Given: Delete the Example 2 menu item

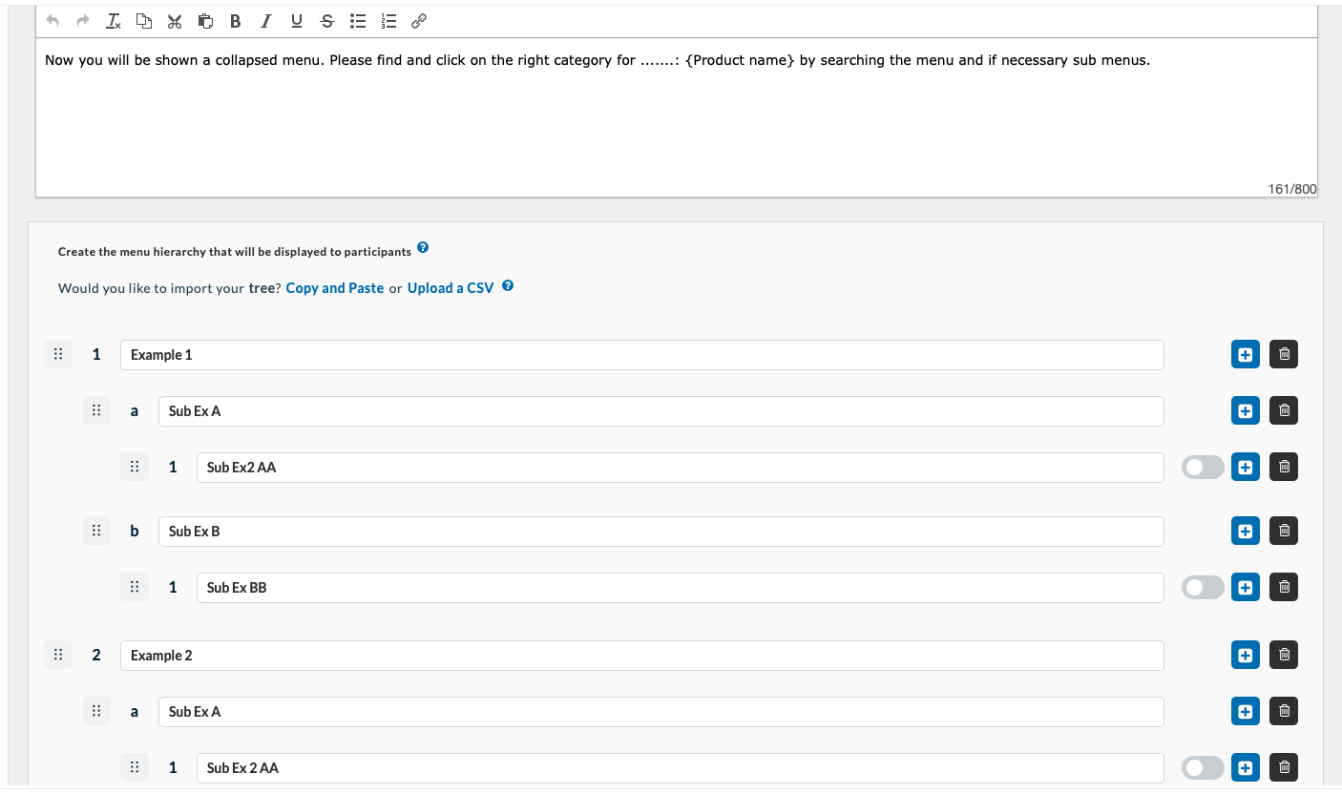Looking at the screenshot, I should 1284,656.
